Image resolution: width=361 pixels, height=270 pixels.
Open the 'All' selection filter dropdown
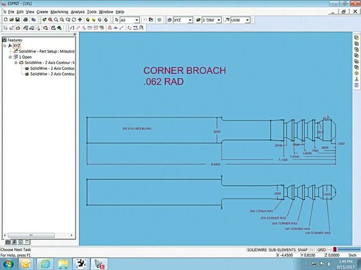click(136, 20)
